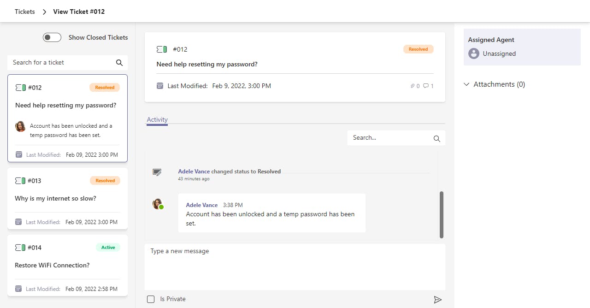Click the activity Search... input field
Image resolution: width=590 pixels, height=308 pixels.
pyautogui.click(x=389, y=138)
